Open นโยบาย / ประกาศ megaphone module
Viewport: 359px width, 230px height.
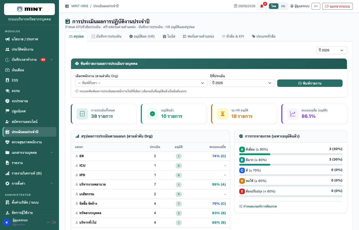pyautogui.click(x=29, y=39)
